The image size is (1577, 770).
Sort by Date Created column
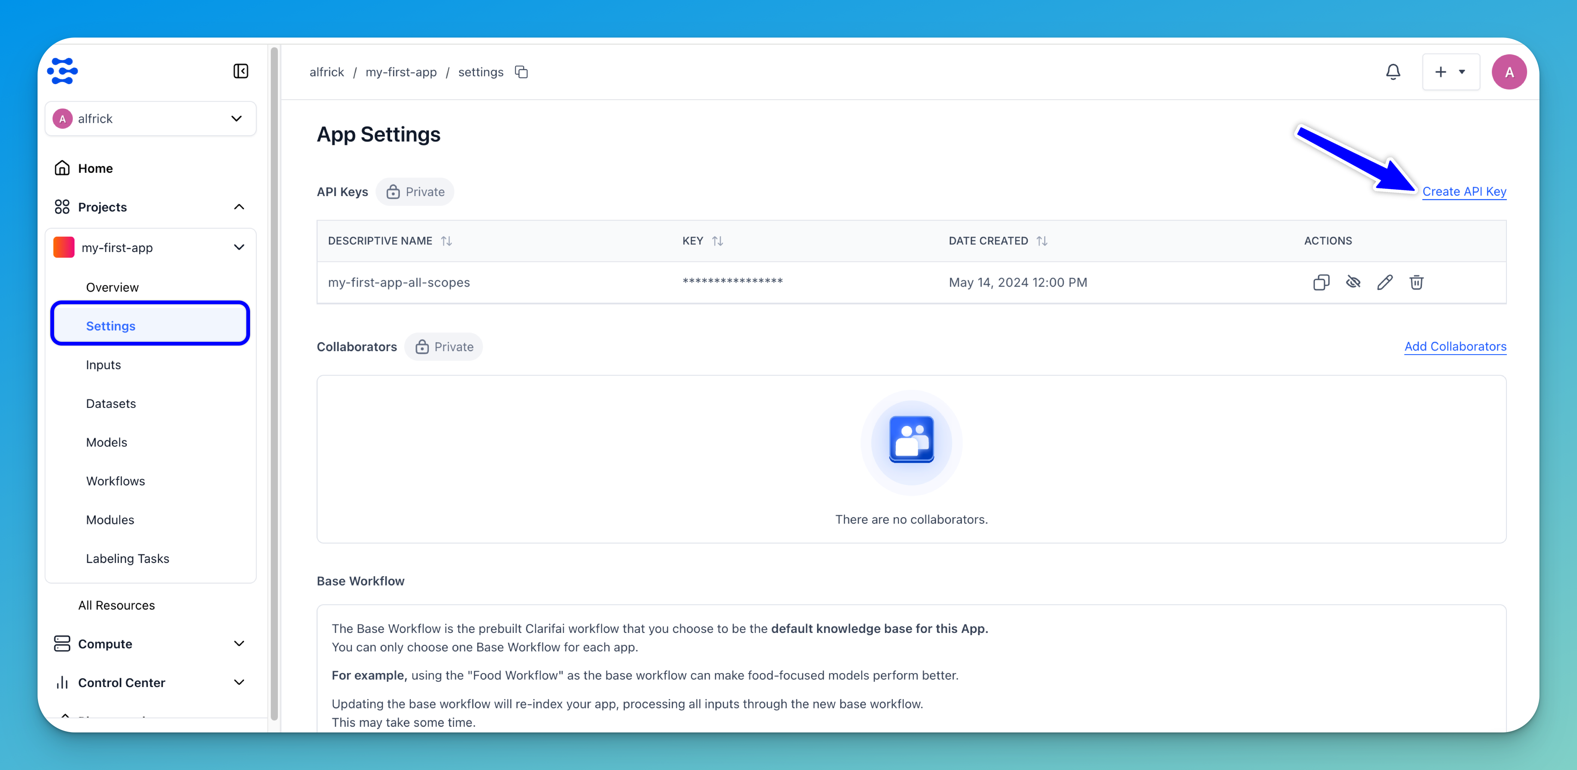[1042, 241]
